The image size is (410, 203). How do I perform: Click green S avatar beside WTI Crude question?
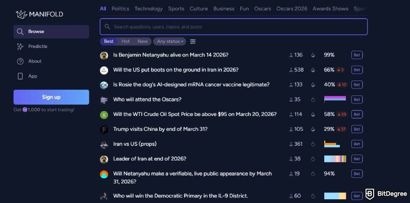click(104, 115)
